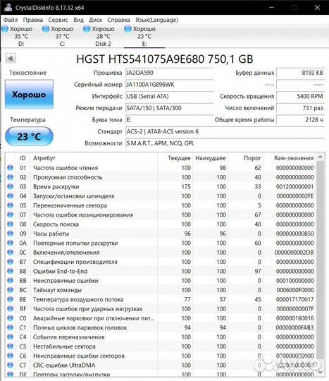Screen dimensions: 329x381
Task: Select disk E: at 23 °C
Action: [144, 36]
